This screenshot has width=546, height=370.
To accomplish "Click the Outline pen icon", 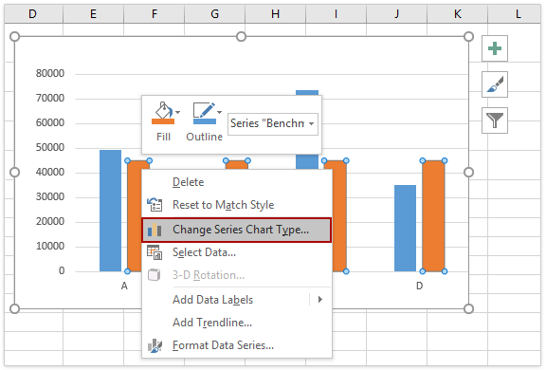I will pos(204,113).
